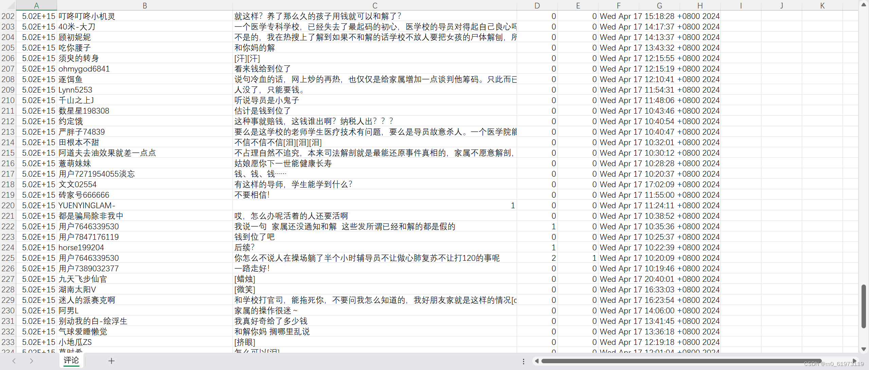Select comment cell 看来钱给到位了
Viewport: 869px width, 370px height.
tap(375, 69)
